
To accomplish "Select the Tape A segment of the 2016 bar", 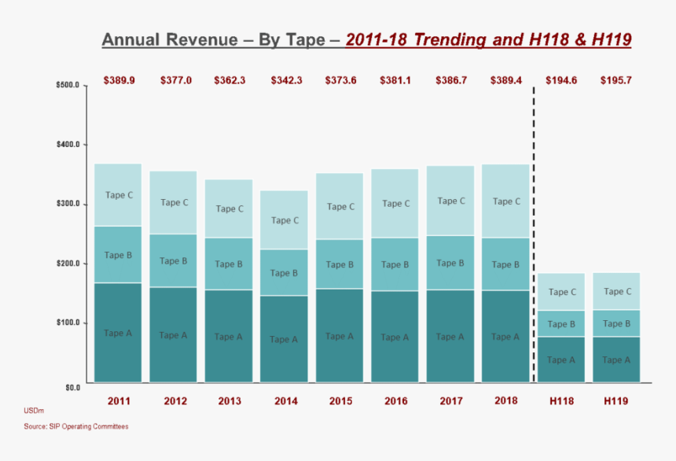I will (x=395, y=337).
